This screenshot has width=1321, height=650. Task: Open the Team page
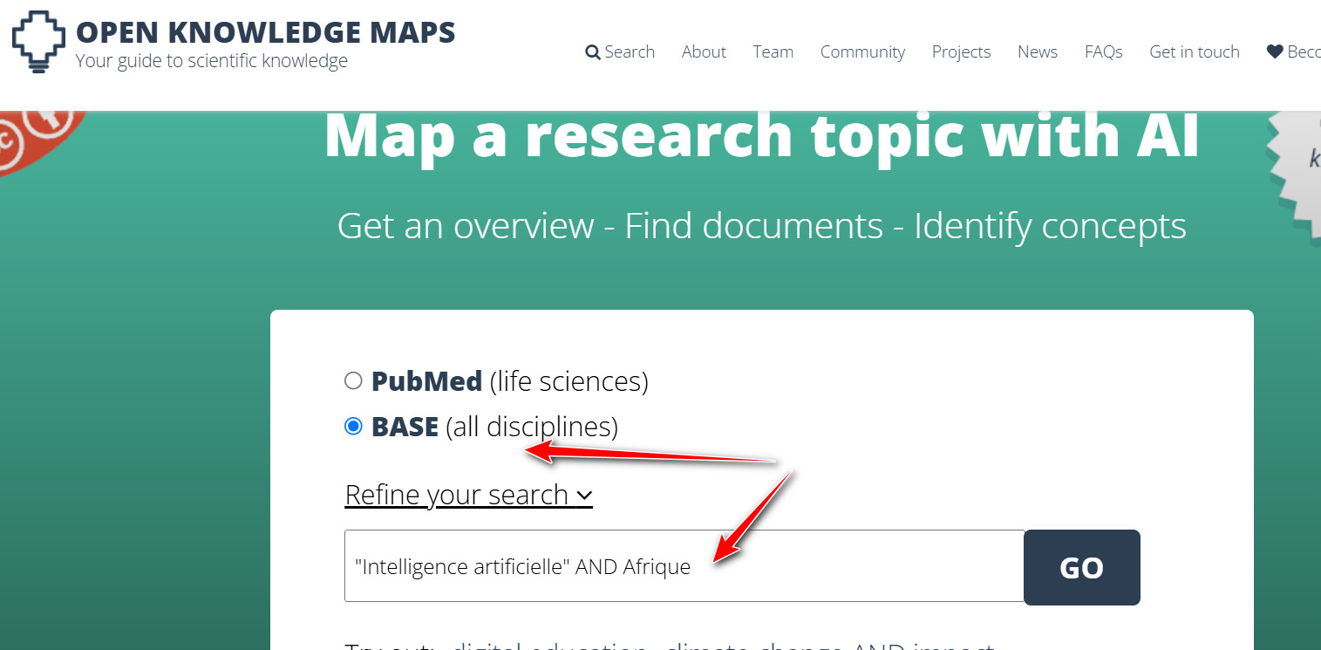click(773, 51)
